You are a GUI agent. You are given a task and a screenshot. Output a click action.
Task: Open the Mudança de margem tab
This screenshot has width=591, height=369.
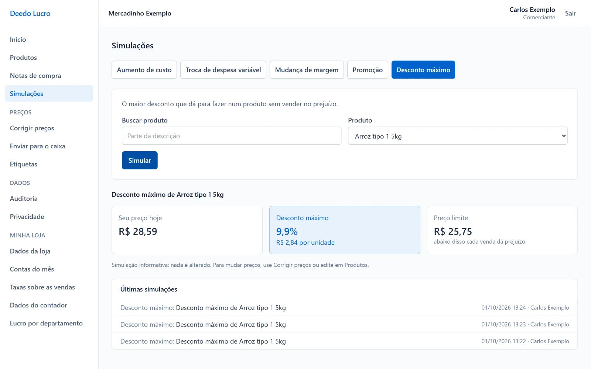(x=307, y=70)
